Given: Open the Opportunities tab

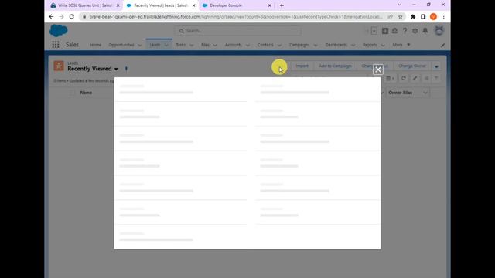Looking at the screenshot, I should (x=121, y=45).
